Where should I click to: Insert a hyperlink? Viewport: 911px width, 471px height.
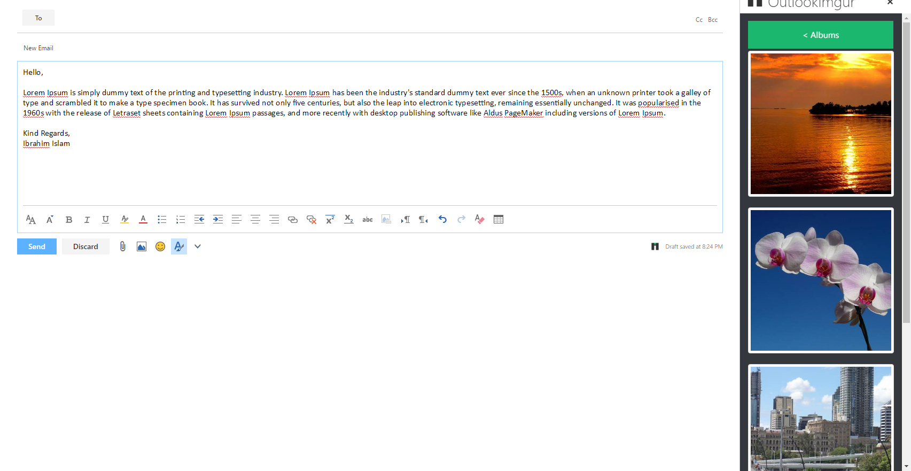point(293,219)
